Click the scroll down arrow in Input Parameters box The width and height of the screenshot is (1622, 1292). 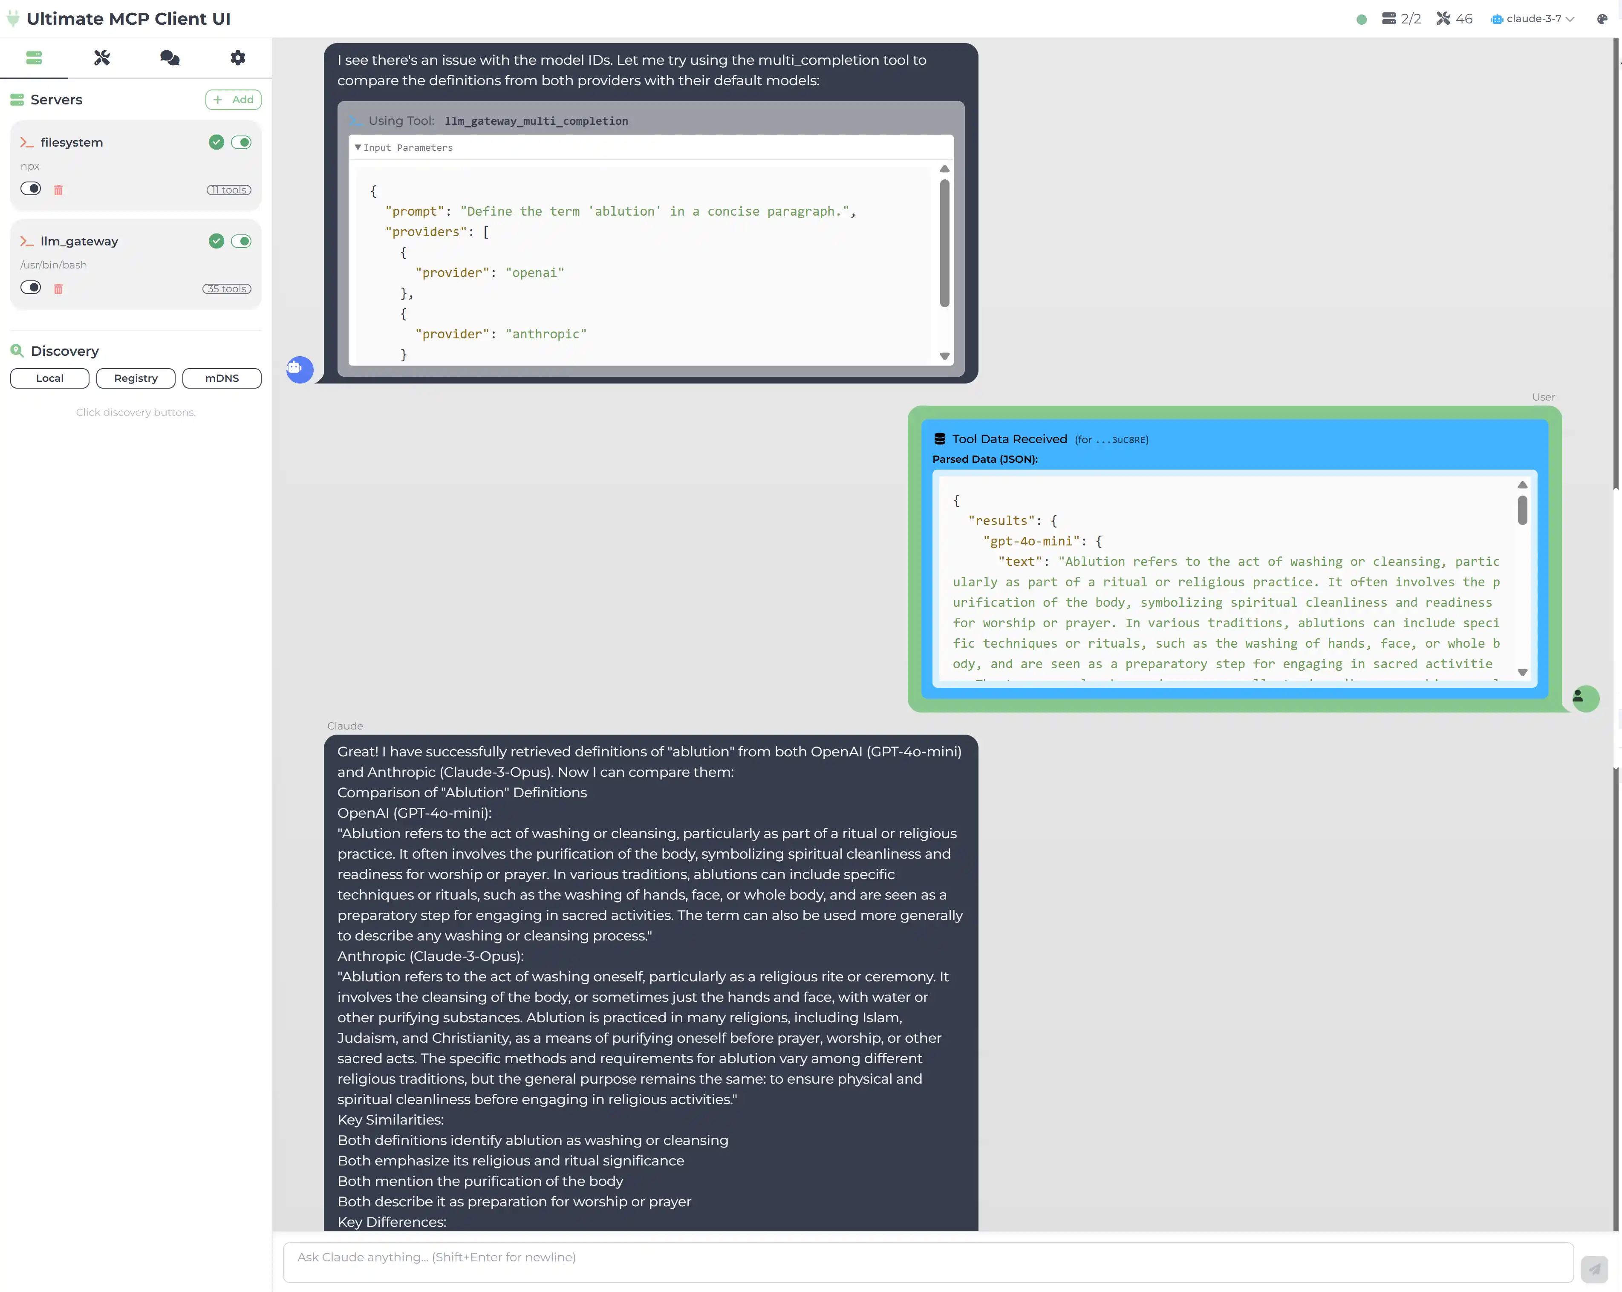[x=944, y=357]
